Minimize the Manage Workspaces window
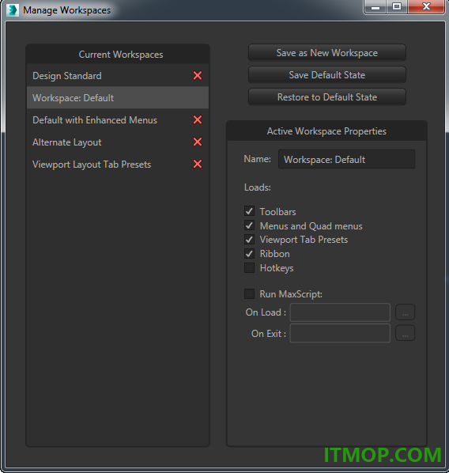The width and height of the screenshot is (449, 473). click(x=375, y=6)
